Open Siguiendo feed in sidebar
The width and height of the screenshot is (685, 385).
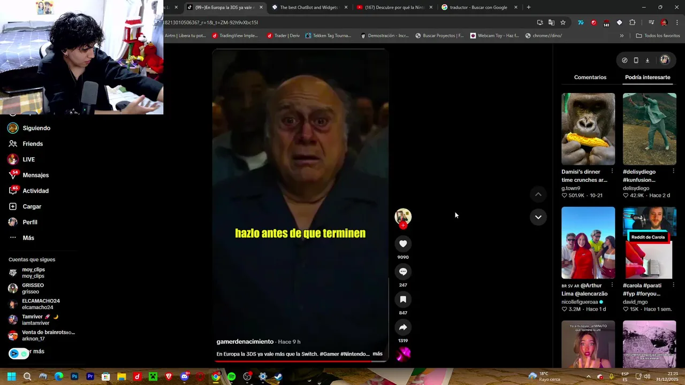[x=36, y=128]
